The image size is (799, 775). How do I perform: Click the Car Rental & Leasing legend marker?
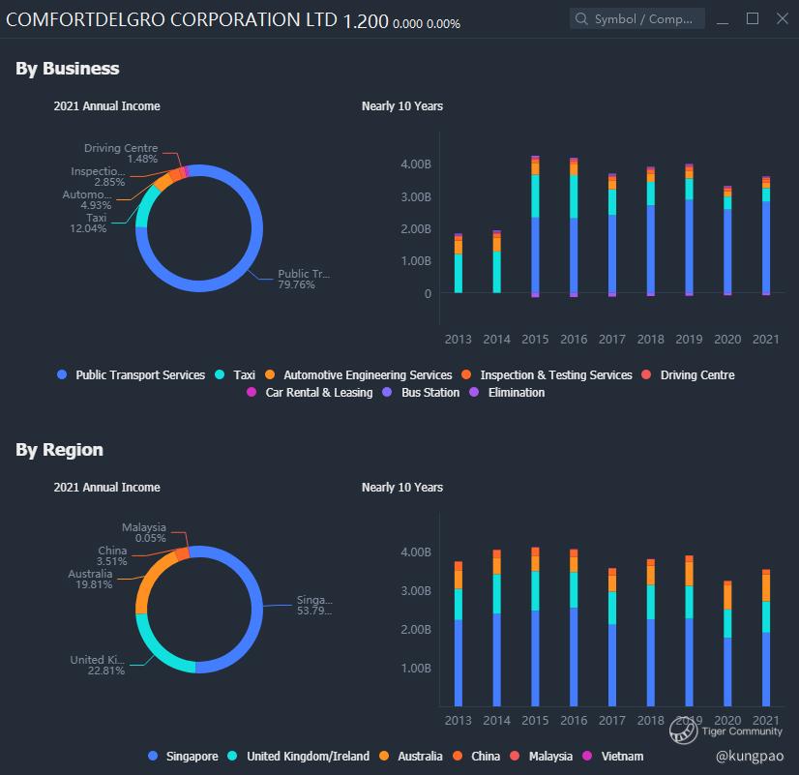pyautogui.click(x=251, y=392)
